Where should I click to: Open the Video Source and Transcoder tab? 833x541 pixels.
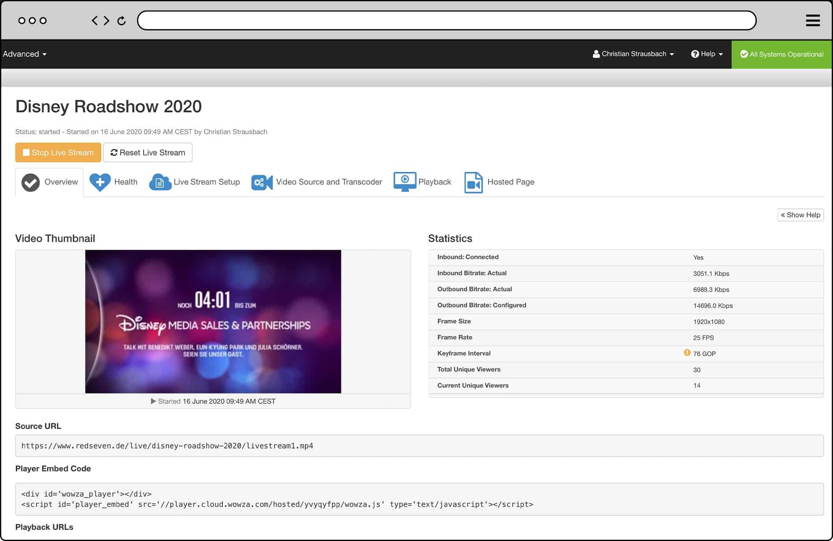(x=317, y=182)
